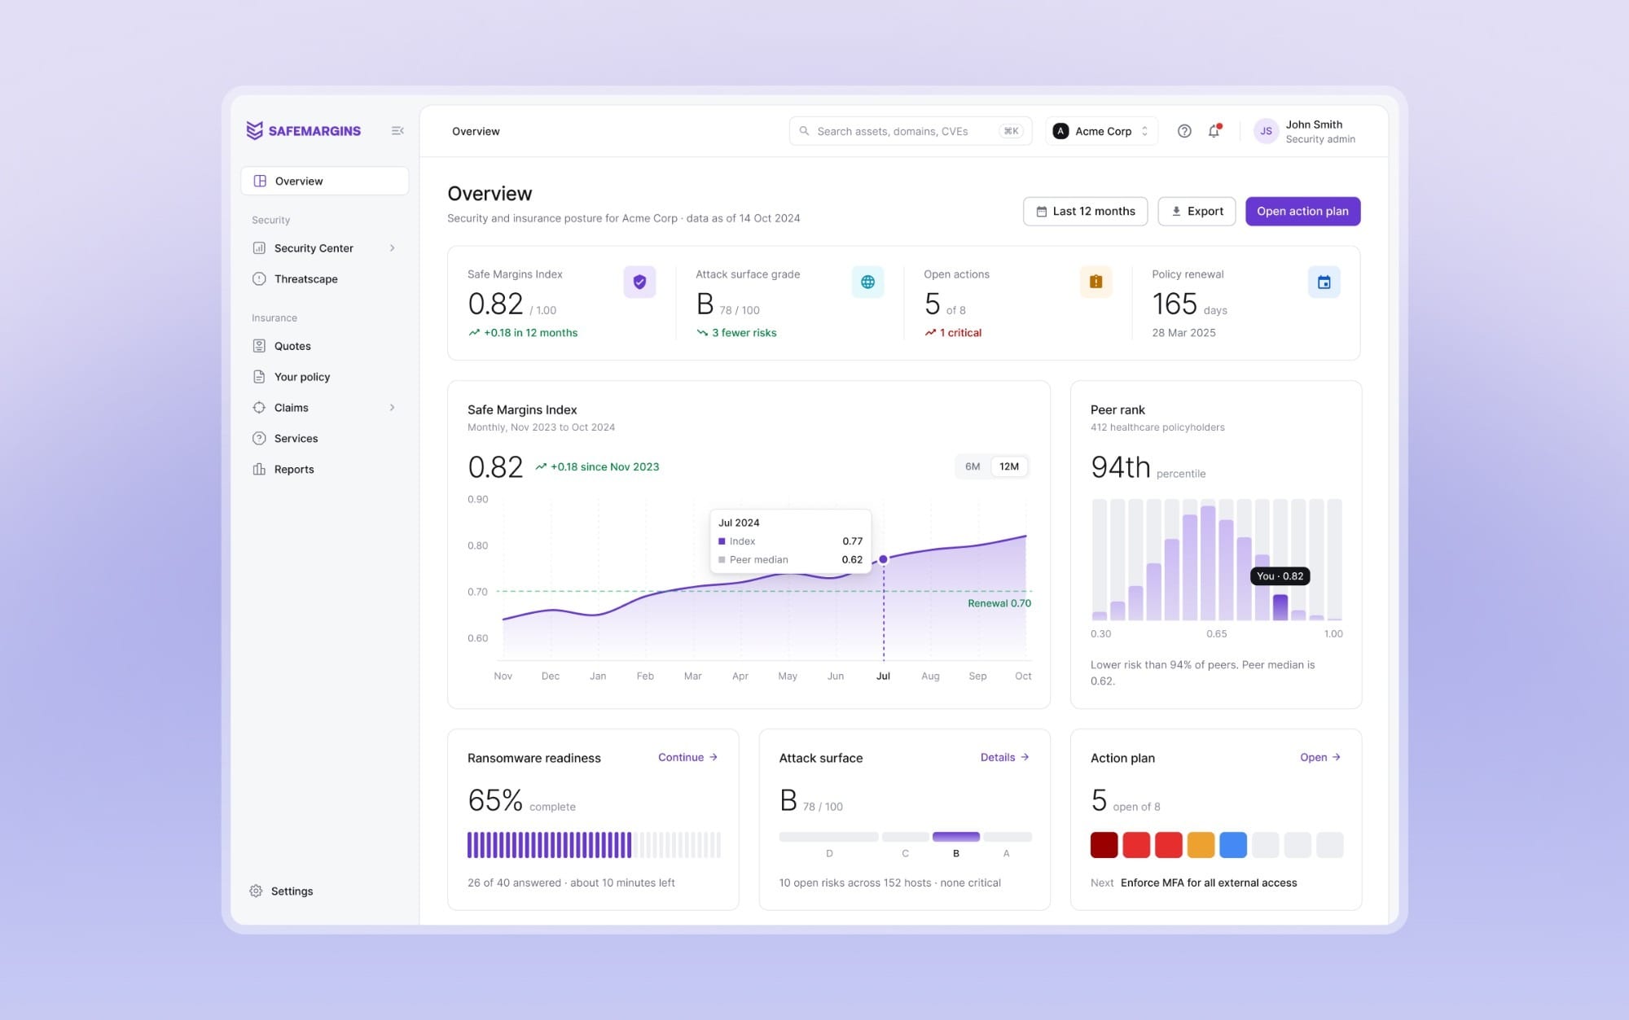
Task: Click the JS user avatar
Action: [1266, 131]
